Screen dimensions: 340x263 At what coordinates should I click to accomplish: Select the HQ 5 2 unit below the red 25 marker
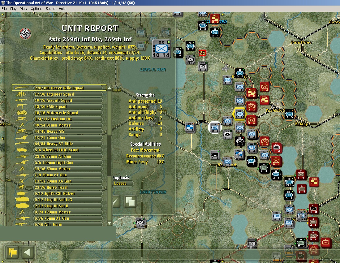click(x=203, y=66)
